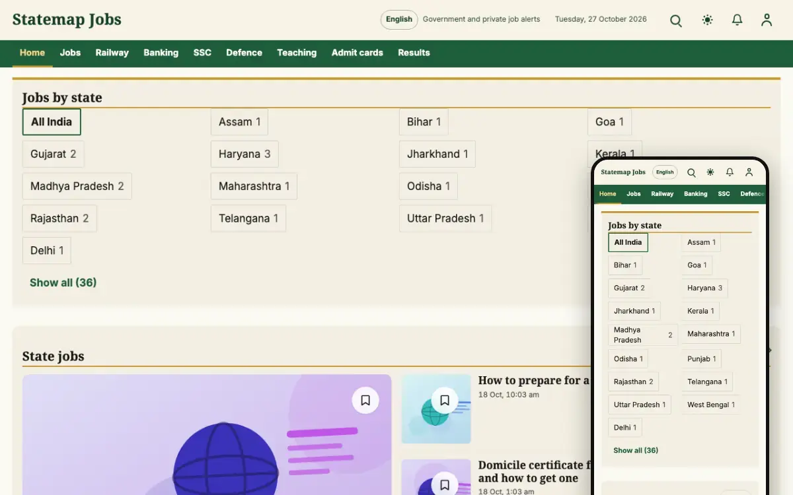Filter by Goa on the desktop page
The height and width of the screenshot is (495, 793).
609,122
